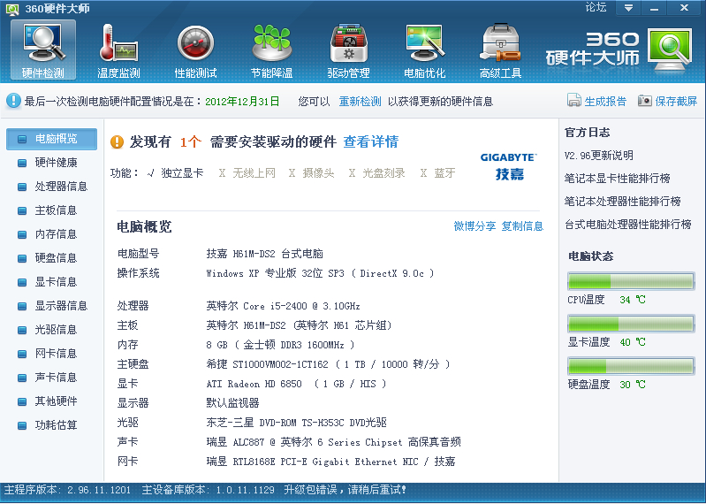Viewport: 706px width, 504px height.
Task: Click the 生成报告 report icon
Action: [574, 101]
